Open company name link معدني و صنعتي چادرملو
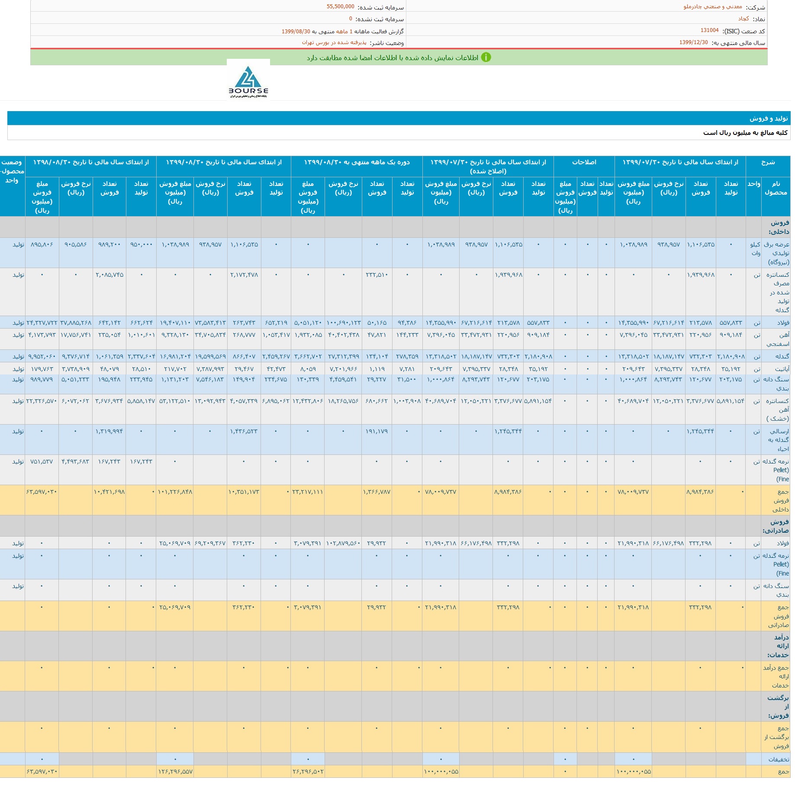 713,7
